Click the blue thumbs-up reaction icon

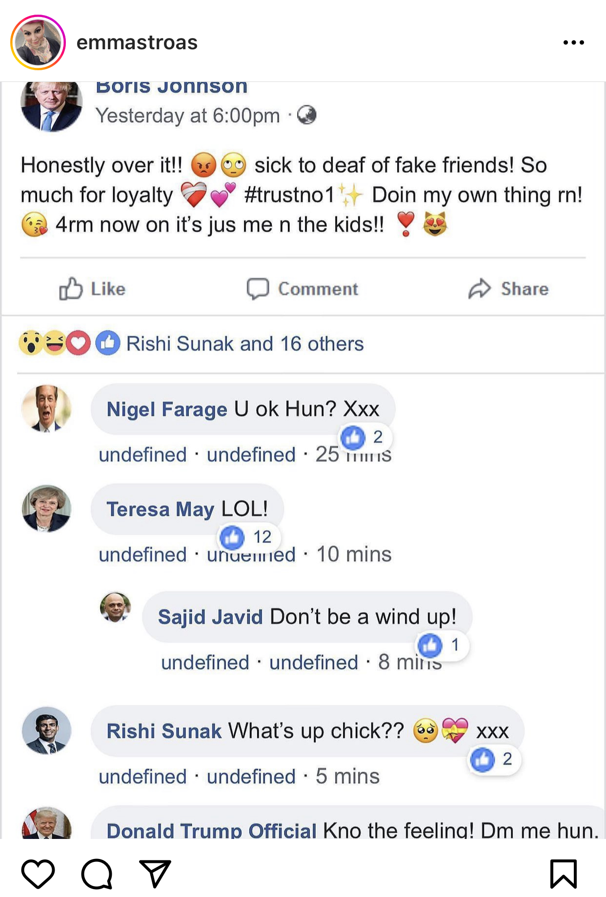tap(107, 343)
